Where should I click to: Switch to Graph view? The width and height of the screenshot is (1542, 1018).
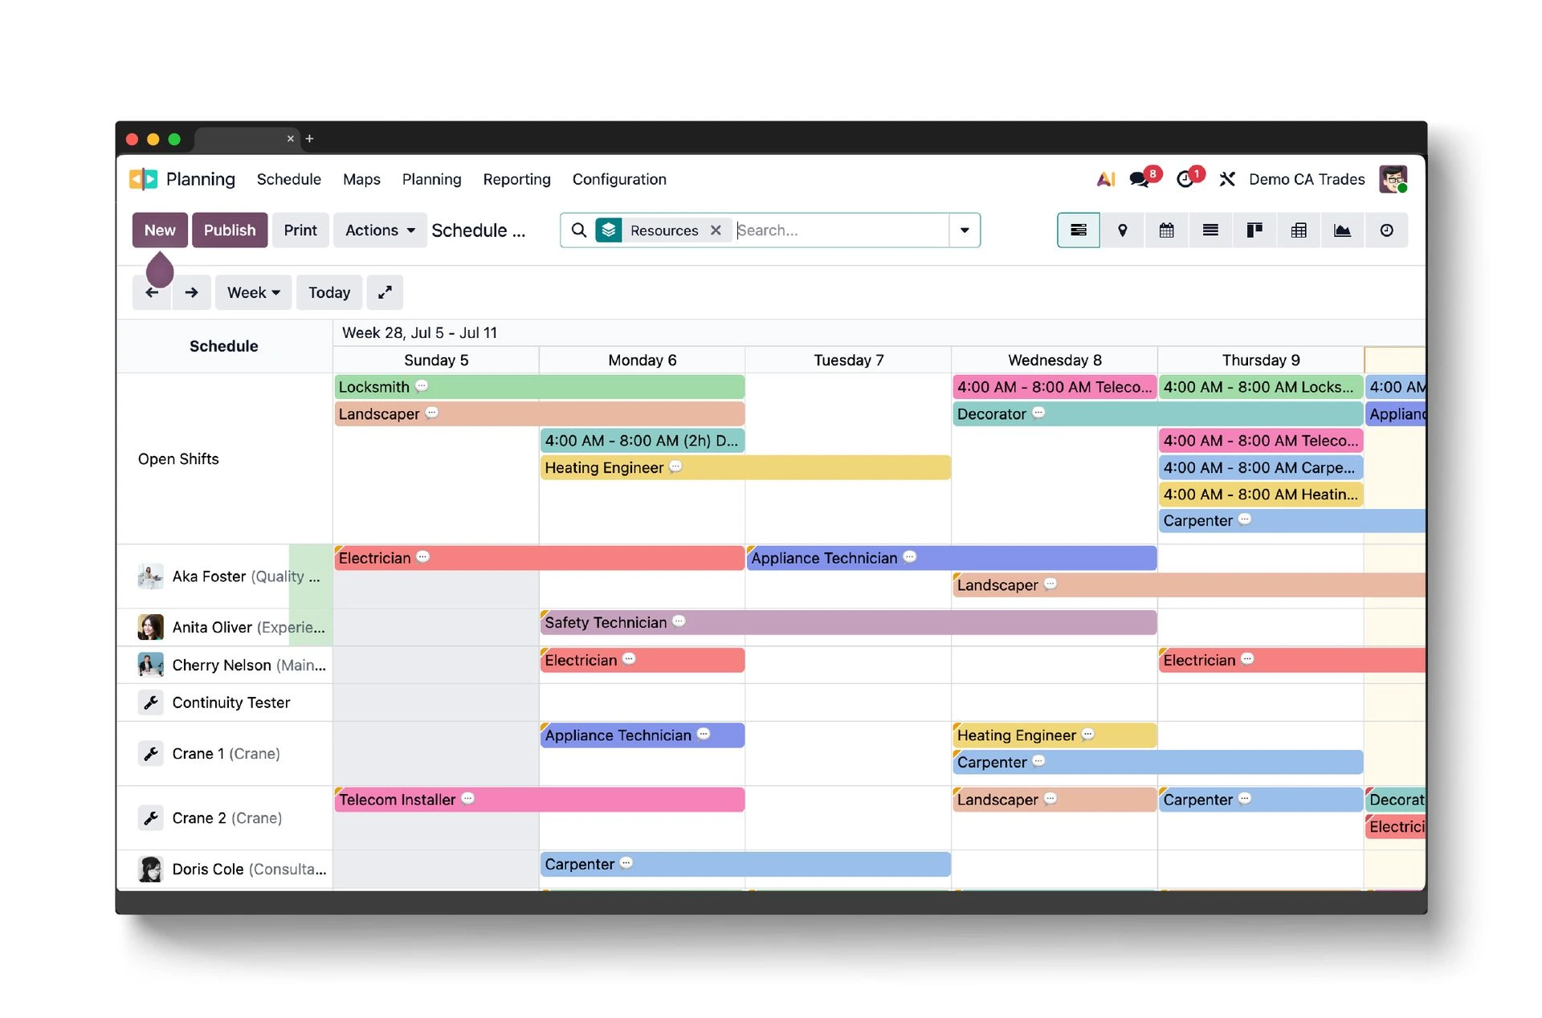click(1342, 230)
